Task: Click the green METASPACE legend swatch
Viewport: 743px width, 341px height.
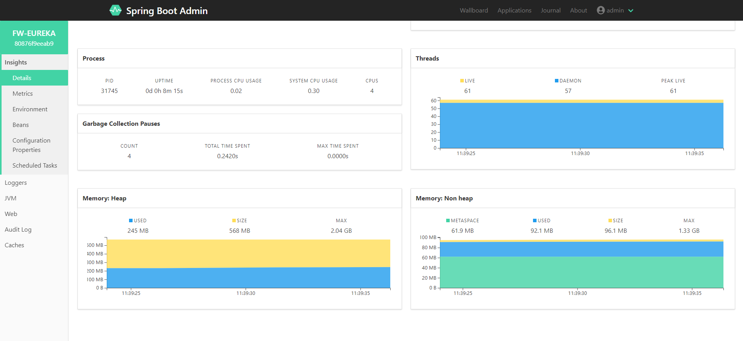Action: click(x=448, y=221)
